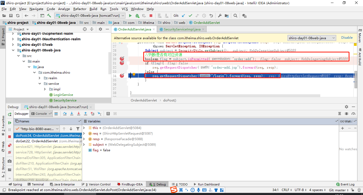Expand the req variable node
Viewport: 363px width, 195px height.
84,134
